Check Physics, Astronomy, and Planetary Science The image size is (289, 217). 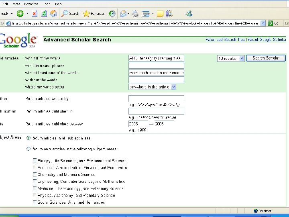click(x=35, y=195)
